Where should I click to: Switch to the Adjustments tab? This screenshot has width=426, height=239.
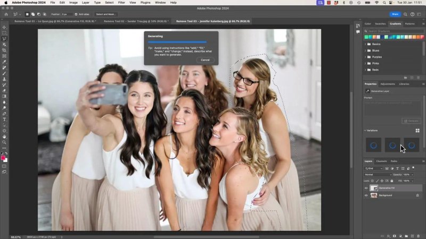point(388,84)
